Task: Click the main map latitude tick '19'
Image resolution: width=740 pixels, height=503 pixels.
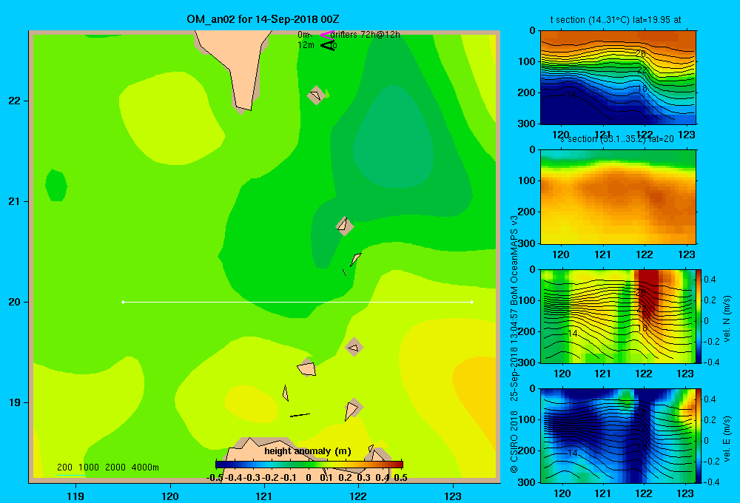Action: [x=14, y=402]
